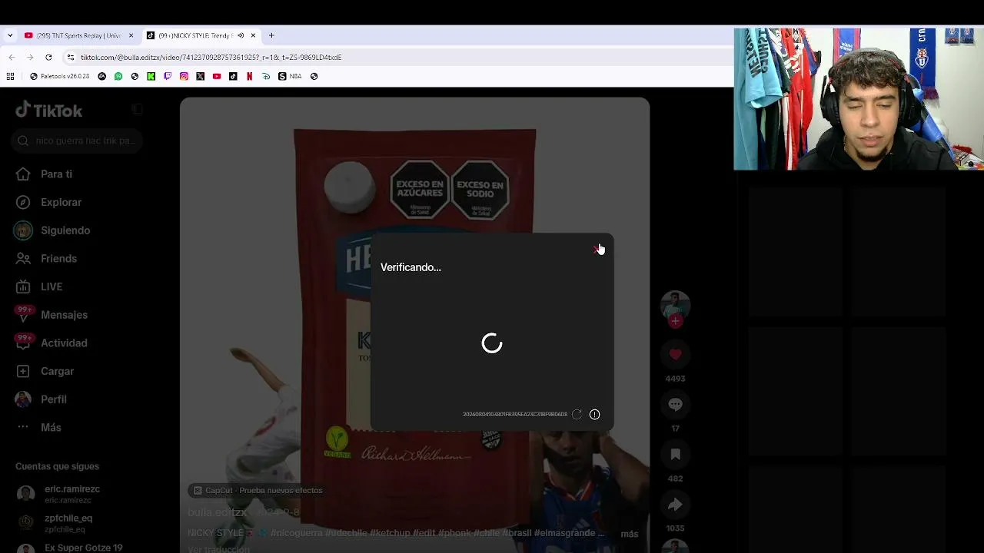
Task: Open the Disney+ bookmark
Action: point(266,76)
